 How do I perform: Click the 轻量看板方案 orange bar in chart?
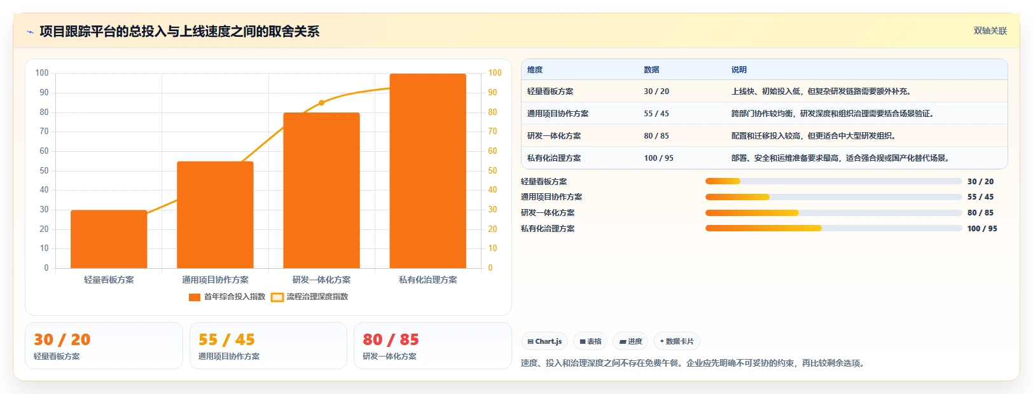point(109,239)
